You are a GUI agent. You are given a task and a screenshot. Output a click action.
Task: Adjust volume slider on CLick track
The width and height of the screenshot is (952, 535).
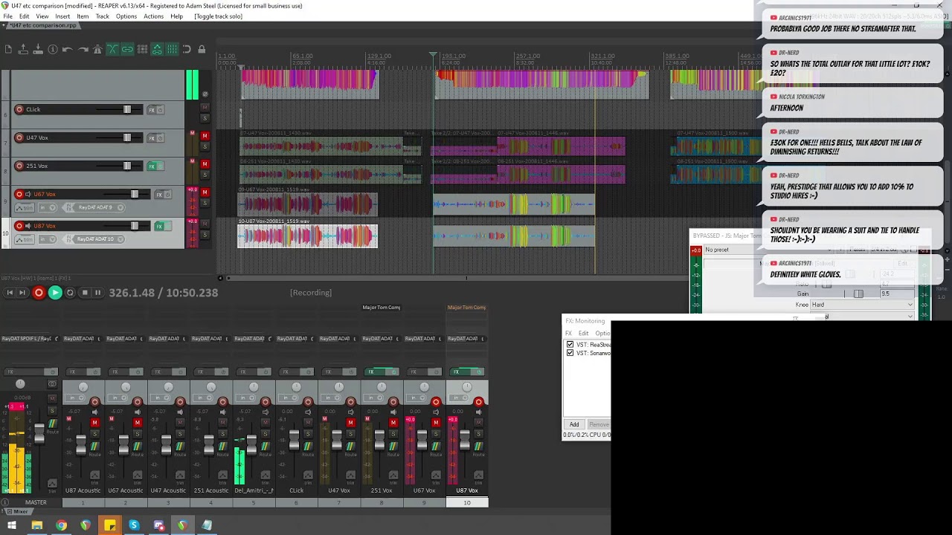[127, 109]
